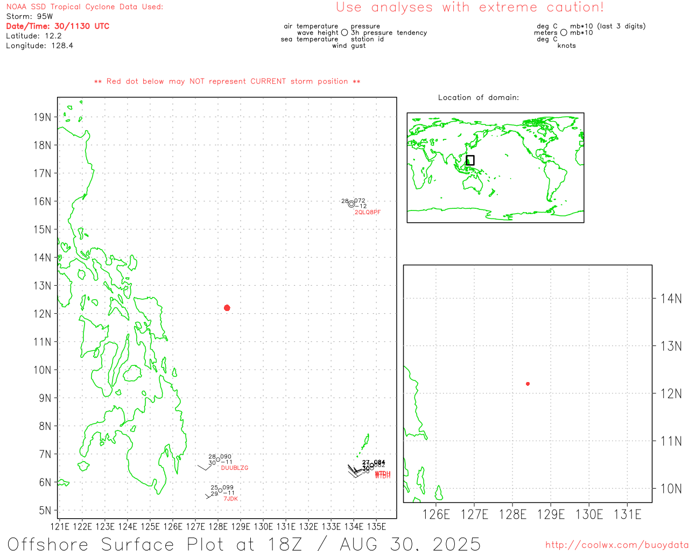
Task: Click the 'Latitude: 12.2' text
Action: coord(34,36)
